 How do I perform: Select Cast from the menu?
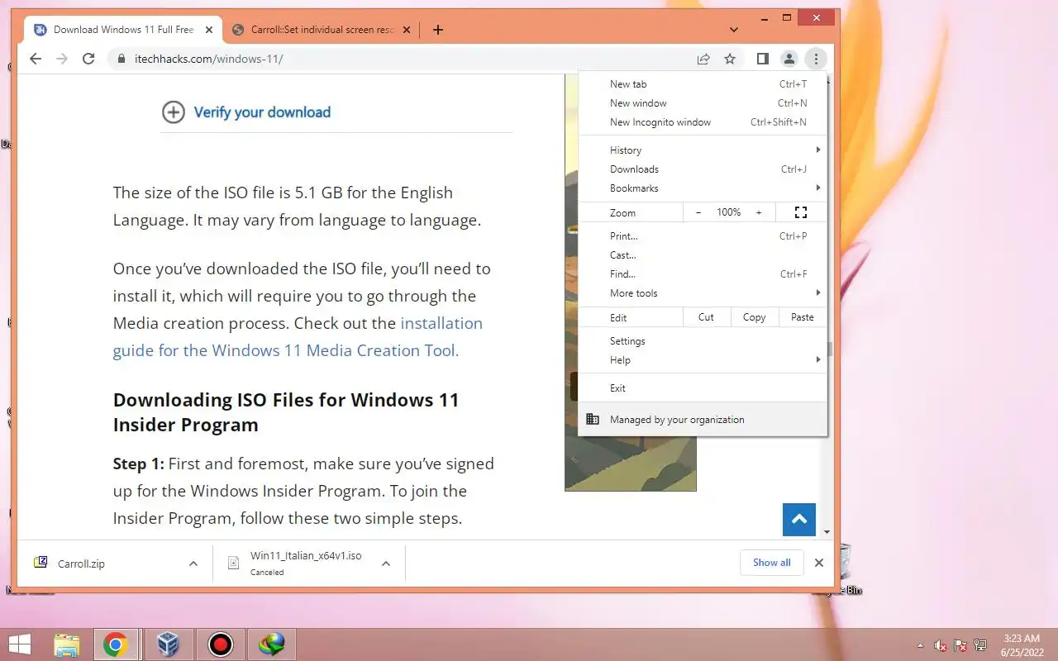point(703,255)
